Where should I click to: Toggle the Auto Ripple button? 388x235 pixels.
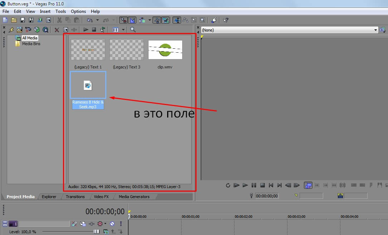point(142,20)
